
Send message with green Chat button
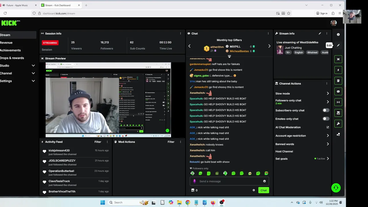[264, 190]
